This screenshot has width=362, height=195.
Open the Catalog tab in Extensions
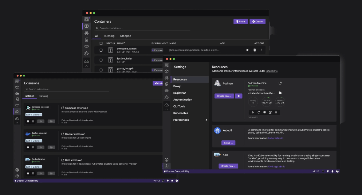click(x=44, y=96)
